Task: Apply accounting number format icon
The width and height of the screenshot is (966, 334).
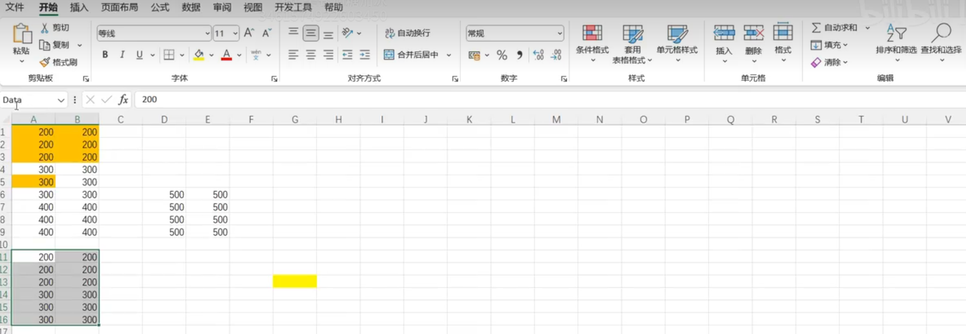Action: click(x=474, y=55)
